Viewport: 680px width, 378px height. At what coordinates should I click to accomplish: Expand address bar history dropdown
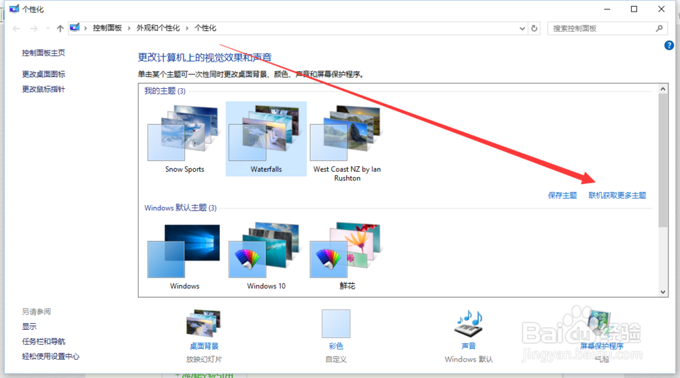click(x=522, y=29)
